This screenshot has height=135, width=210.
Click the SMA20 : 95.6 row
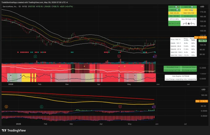tap(183, 46)
